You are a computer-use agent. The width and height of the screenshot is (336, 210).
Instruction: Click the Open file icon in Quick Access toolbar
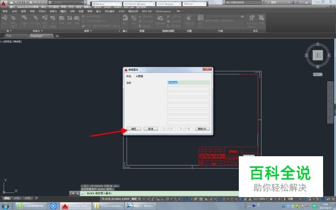point(16,3)
